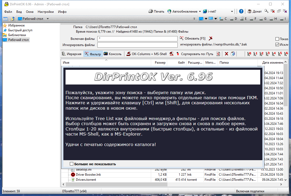
Task: Open the monitor icon dropdown arrow
Action: pos(216,19)
